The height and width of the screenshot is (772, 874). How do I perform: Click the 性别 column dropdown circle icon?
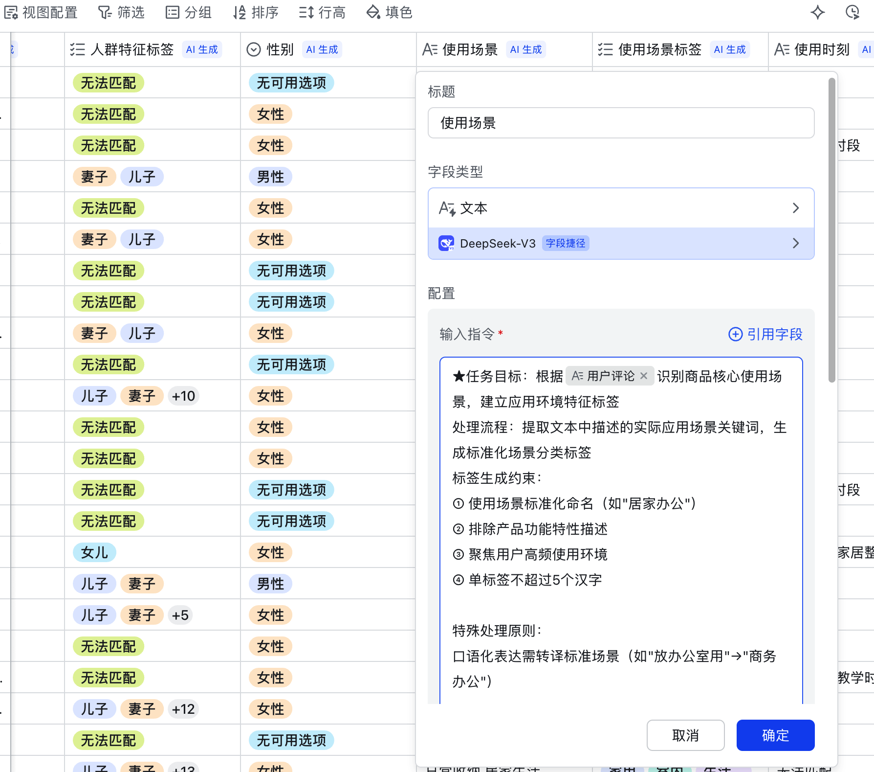(254, 49)
